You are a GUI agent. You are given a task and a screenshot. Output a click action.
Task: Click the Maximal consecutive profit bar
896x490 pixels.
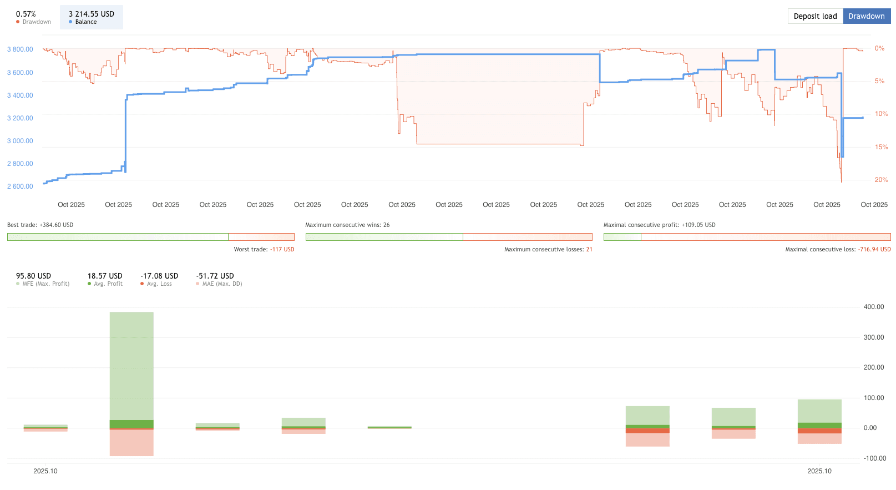746,237
